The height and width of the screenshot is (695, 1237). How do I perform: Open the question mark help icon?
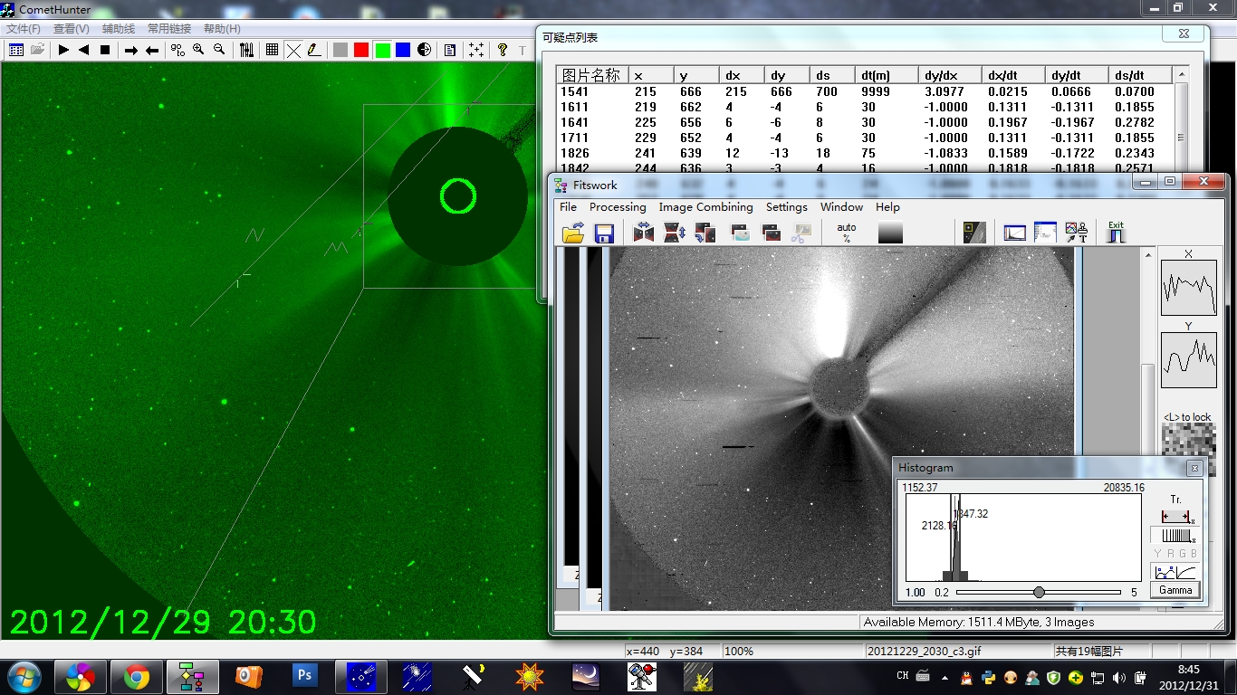(x=502, y=50)
